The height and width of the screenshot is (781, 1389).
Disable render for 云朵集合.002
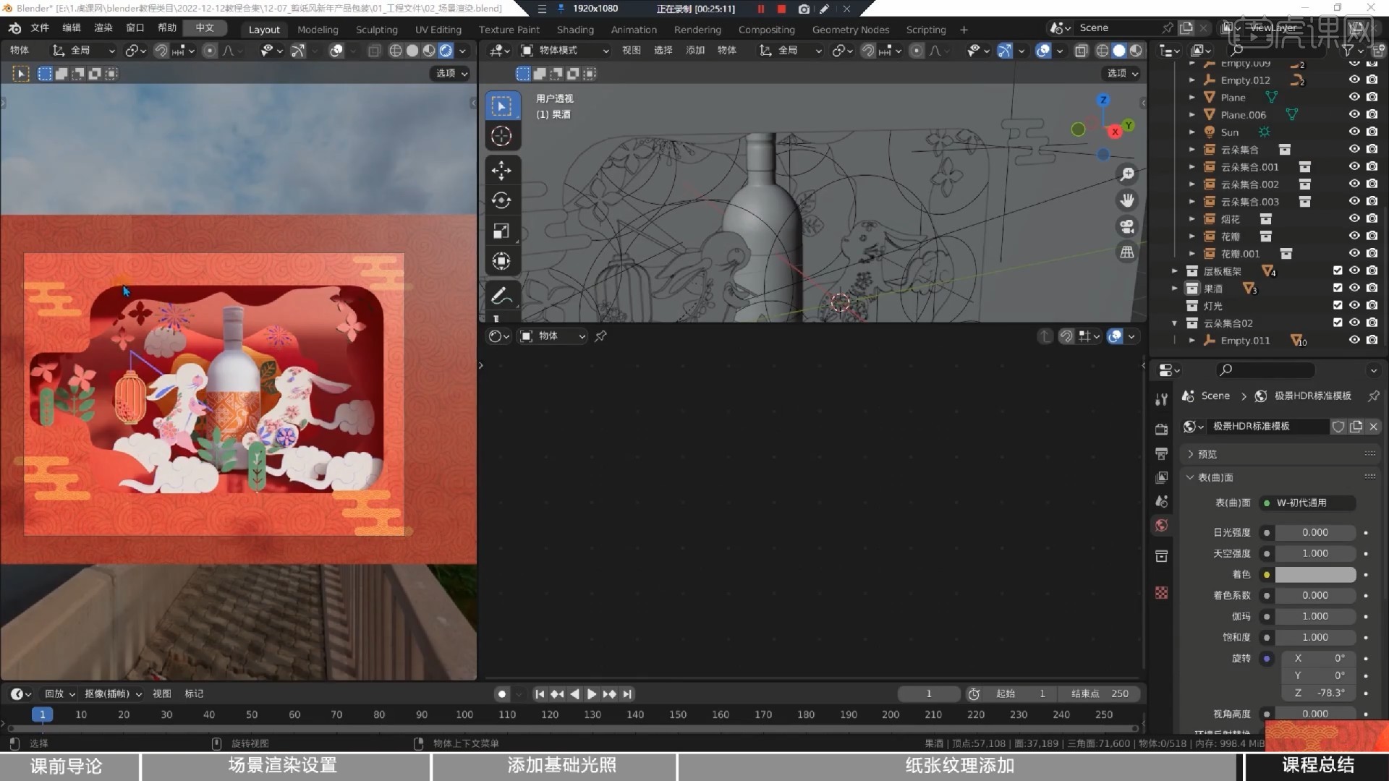click(x=1372, y=184)
